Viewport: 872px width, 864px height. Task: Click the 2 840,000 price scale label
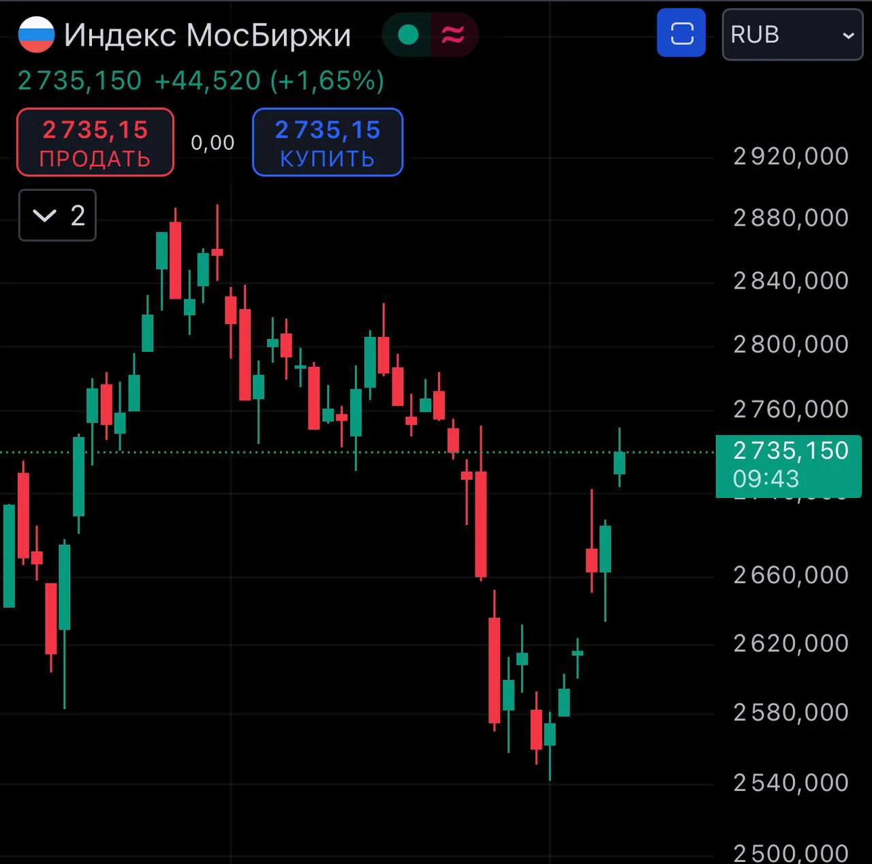pyautogui.click(x=791, y=281)
